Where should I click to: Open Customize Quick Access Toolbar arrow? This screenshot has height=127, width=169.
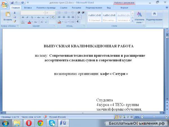coord(28,3)
